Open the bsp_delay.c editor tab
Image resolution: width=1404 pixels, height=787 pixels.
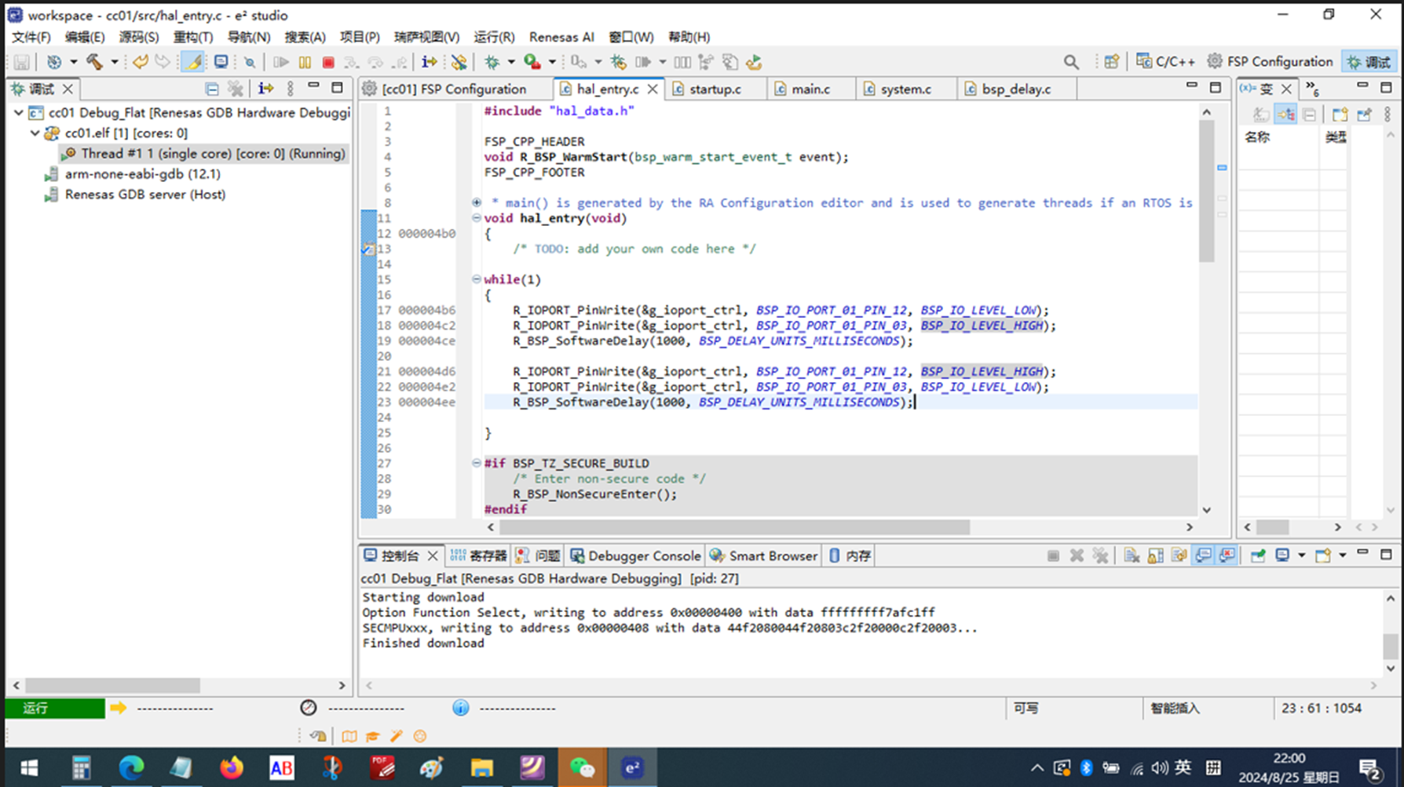(x=1016, y=89)
